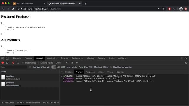Select the All request type filter
Image resolution: width=189 pixels, height=106 pixels.
pos(48,67)
